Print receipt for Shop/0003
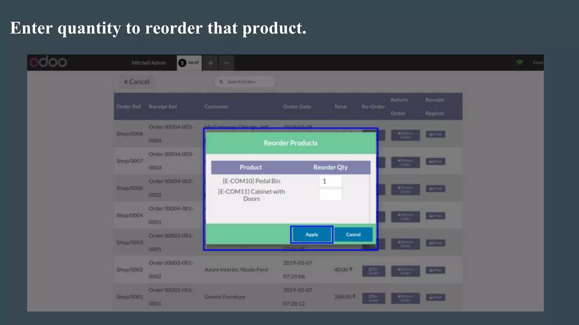 435,243
